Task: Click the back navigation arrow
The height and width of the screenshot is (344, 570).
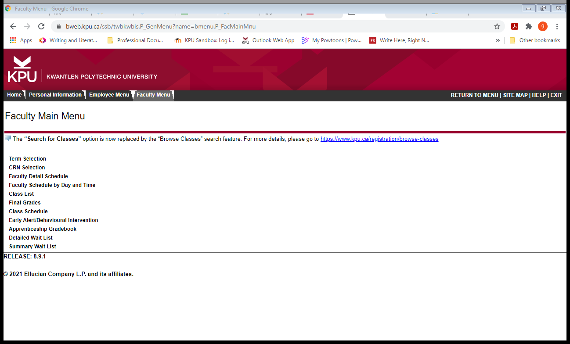Action: point(12,26)
